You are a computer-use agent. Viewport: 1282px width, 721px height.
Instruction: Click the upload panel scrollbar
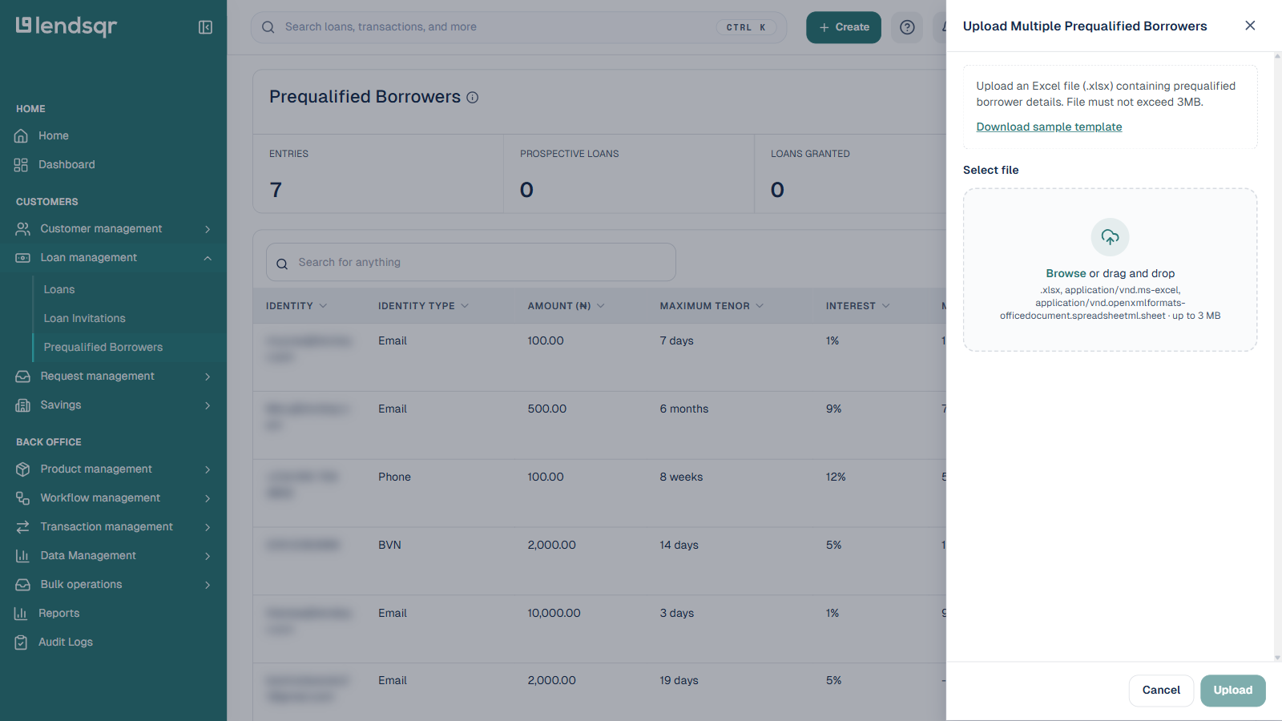click(x=1277, y=356)
